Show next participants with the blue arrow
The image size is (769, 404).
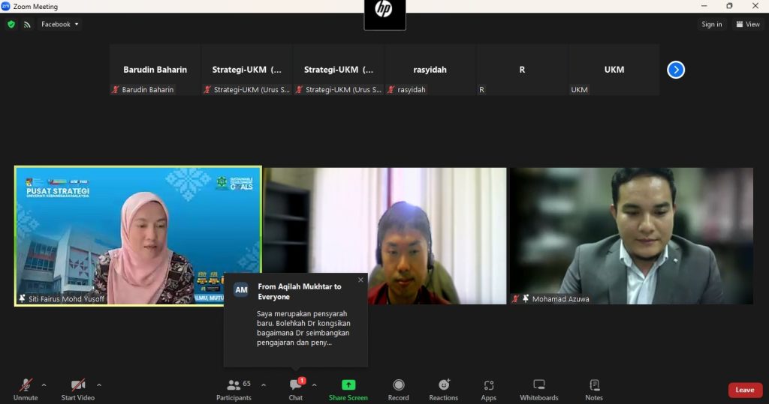(x=676, y=70)
